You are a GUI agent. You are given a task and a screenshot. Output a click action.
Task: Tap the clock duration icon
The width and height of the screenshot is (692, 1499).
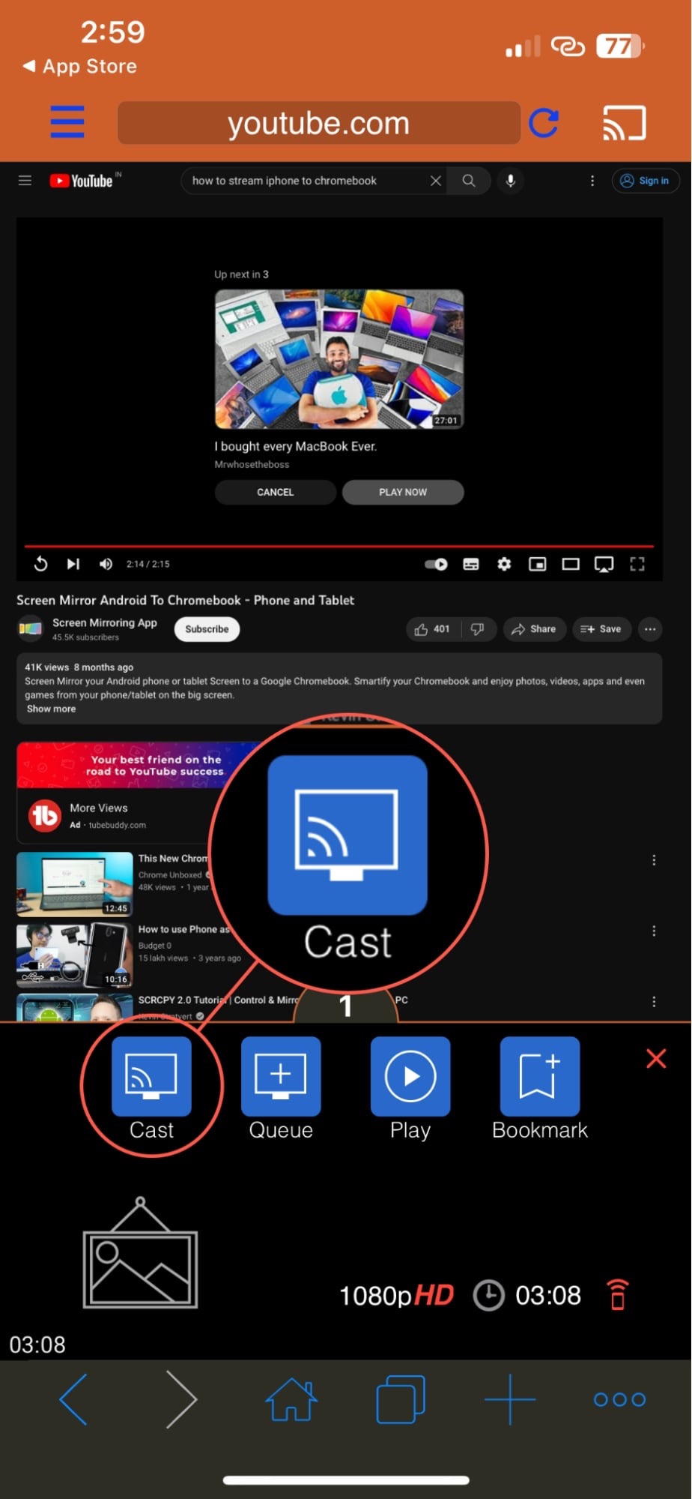(489, 1295)
